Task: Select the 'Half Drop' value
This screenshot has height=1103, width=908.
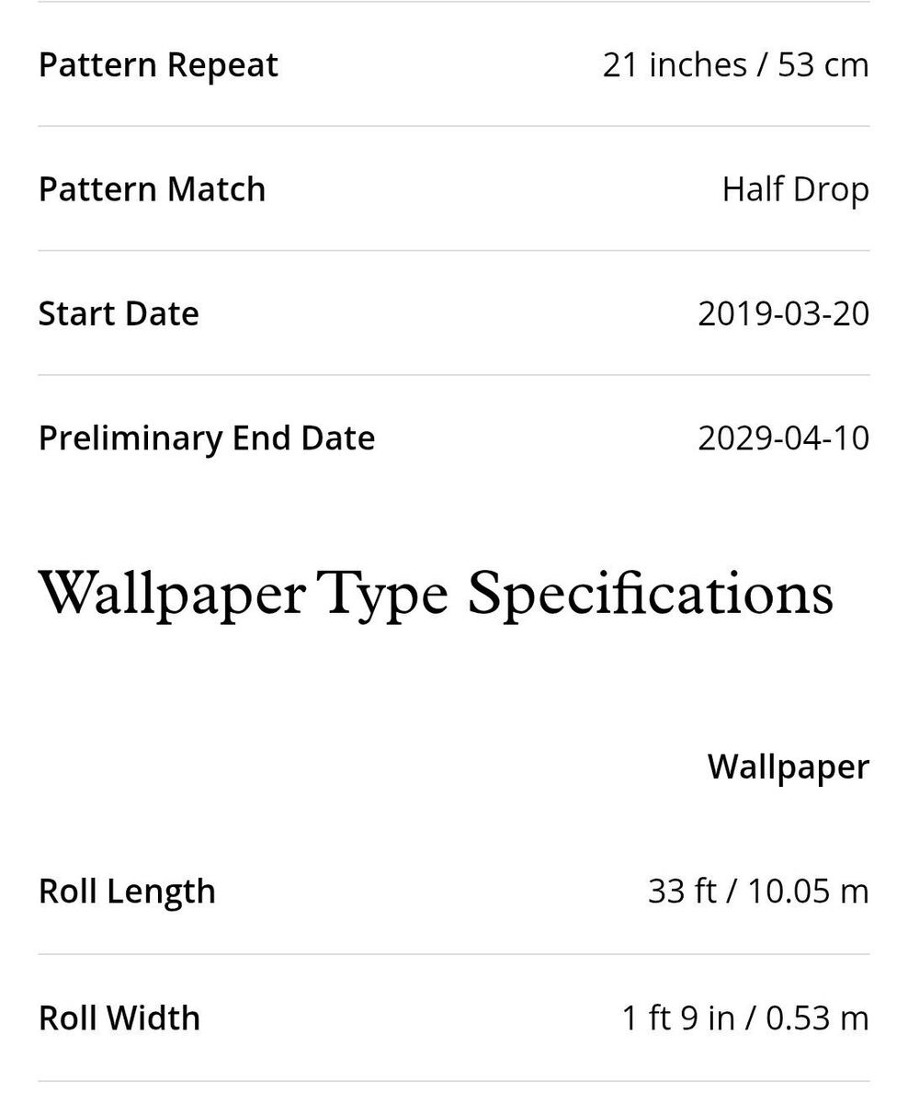Action: point(795,189)
